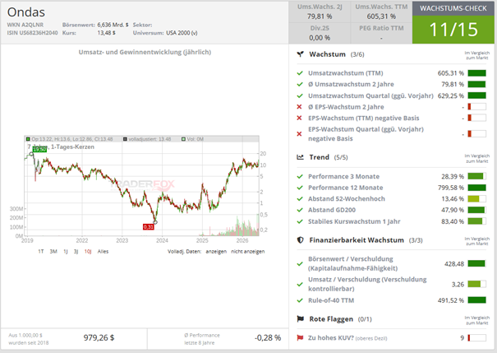
Task: Click the 11/15 score box
Action: pos(453,30)
